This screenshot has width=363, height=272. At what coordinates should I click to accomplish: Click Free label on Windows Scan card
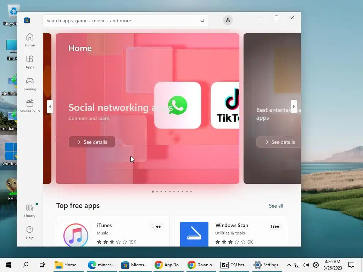pyautogui.click(x=275, y=226)
